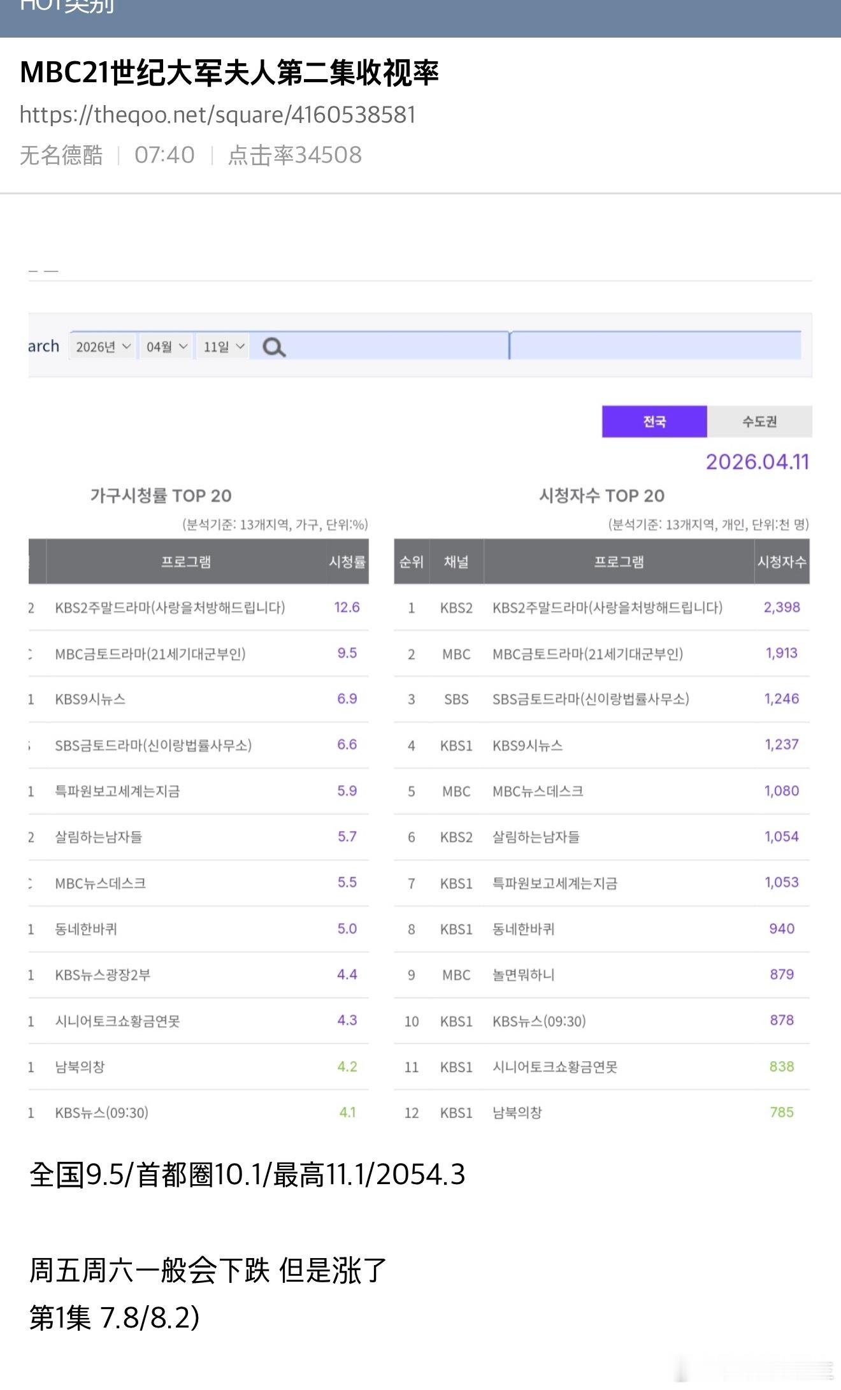Click the viewer count 1,246
The width and height of the screenshot is (841, 1390).
point(782,699)
